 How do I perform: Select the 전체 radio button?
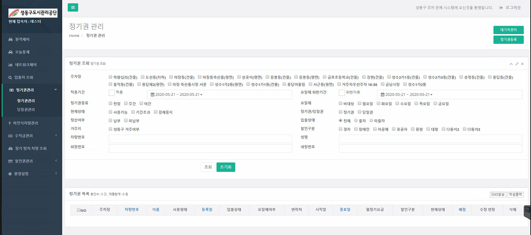pyautogui.click(x=340, y=121)
